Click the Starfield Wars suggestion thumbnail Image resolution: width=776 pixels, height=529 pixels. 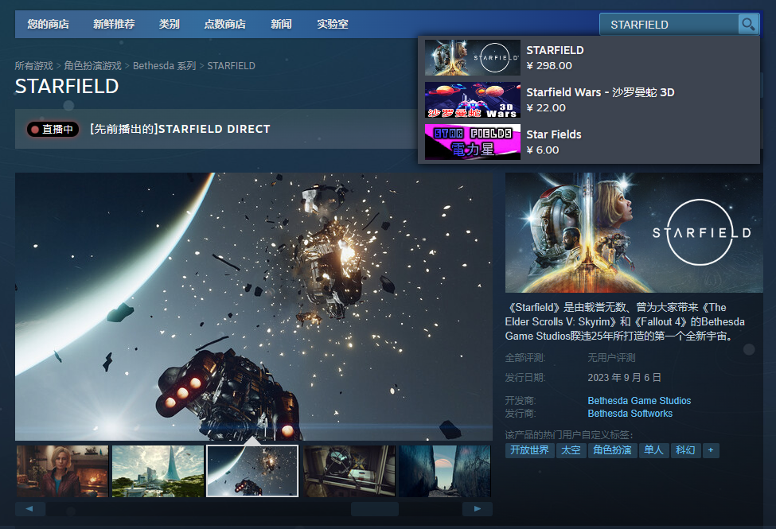(x=473, y=100)
